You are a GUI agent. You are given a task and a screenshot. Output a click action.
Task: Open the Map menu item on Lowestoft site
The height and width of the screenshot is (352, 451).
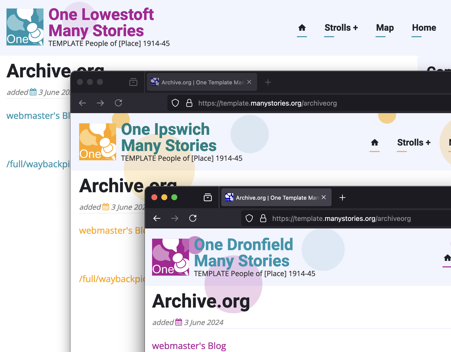(385, 28)
